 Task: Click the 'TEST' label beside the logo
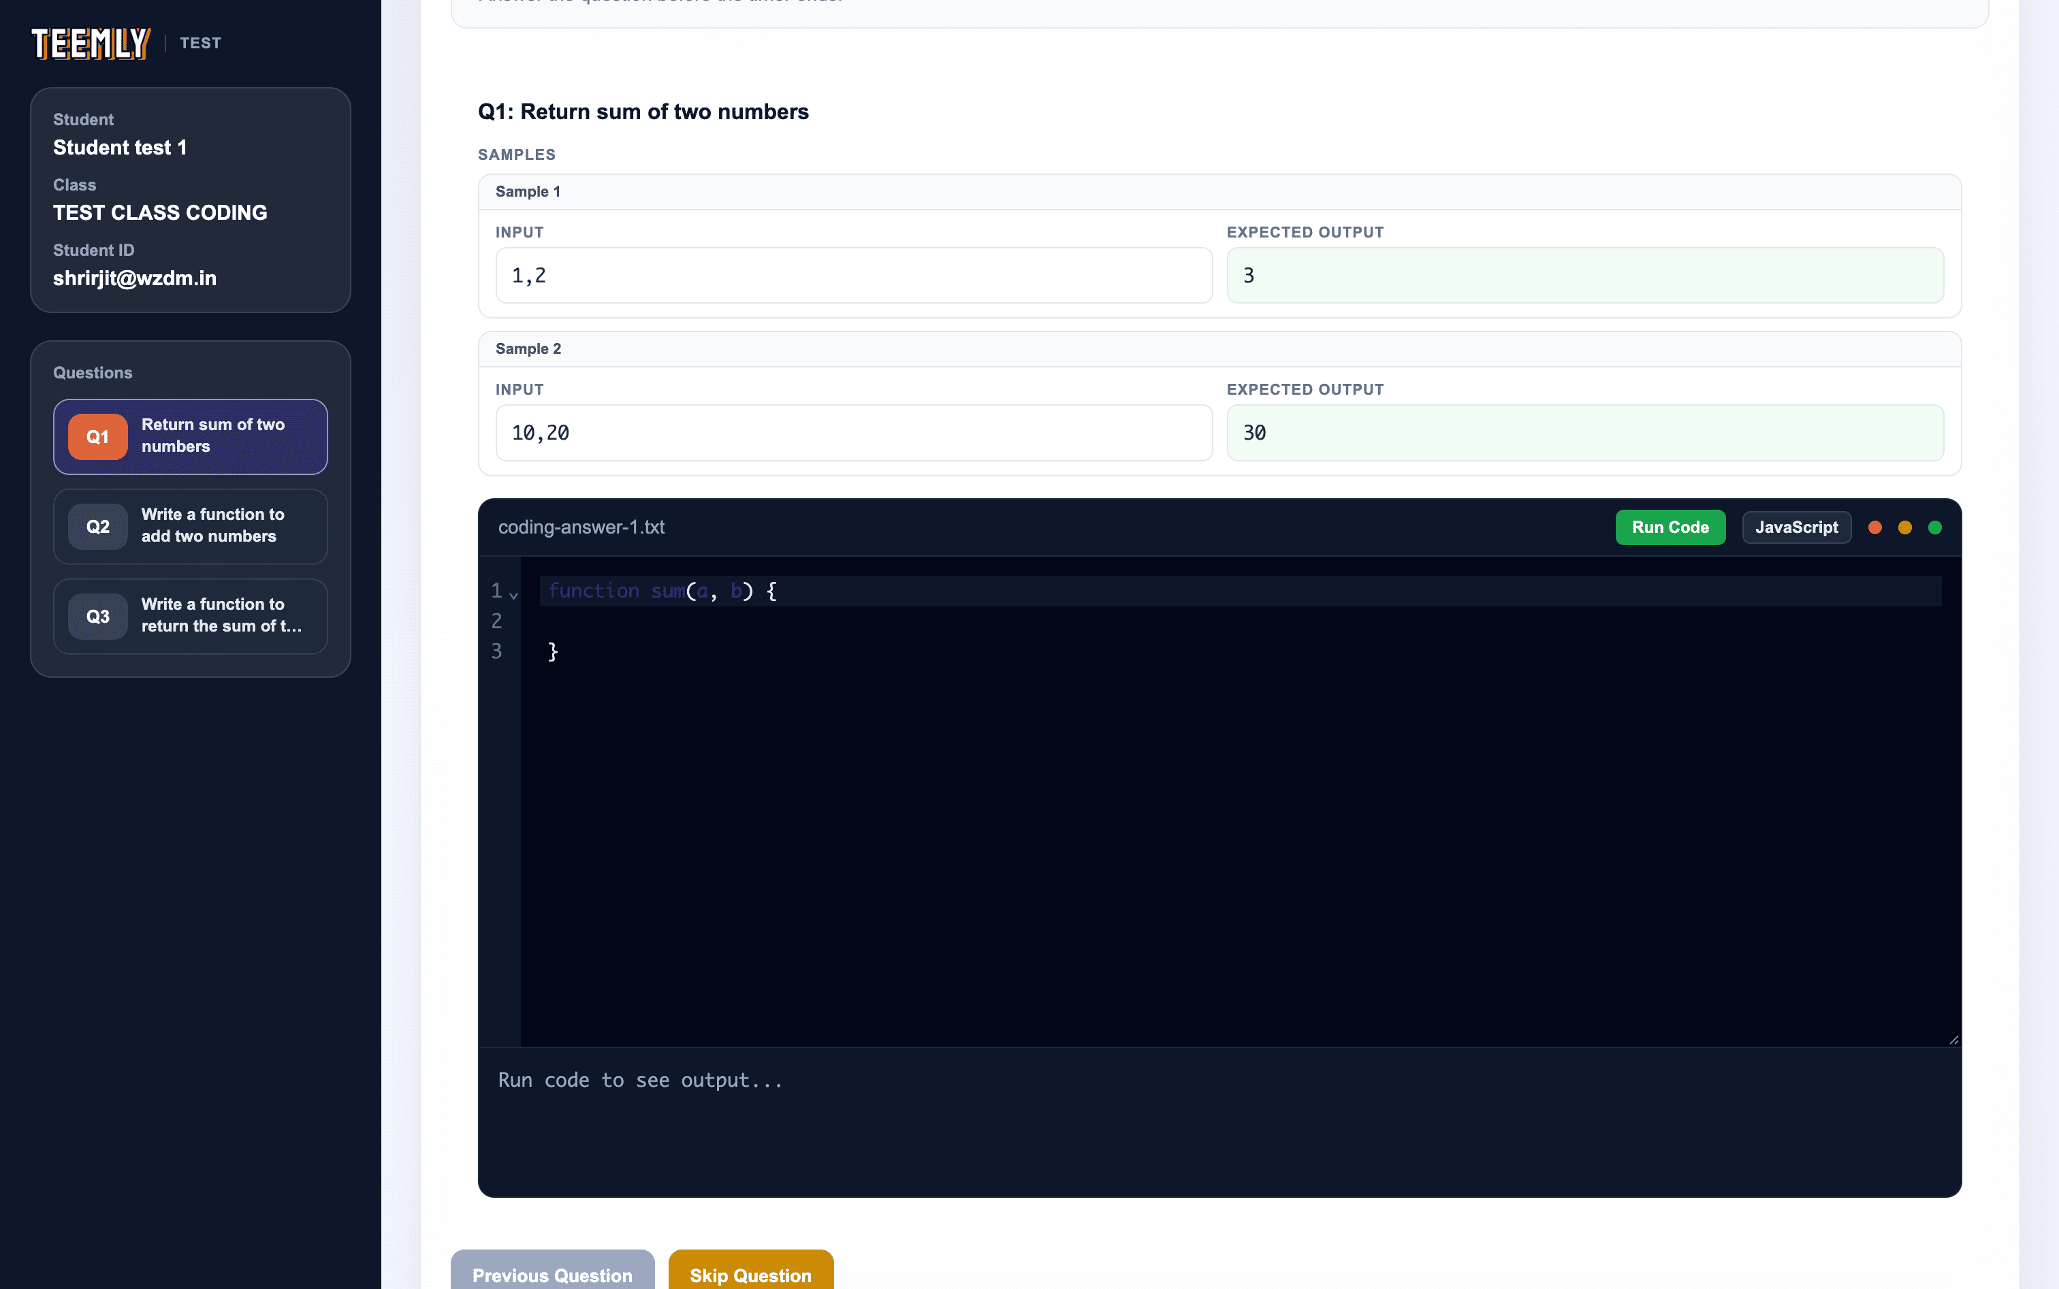coord(200,43)
